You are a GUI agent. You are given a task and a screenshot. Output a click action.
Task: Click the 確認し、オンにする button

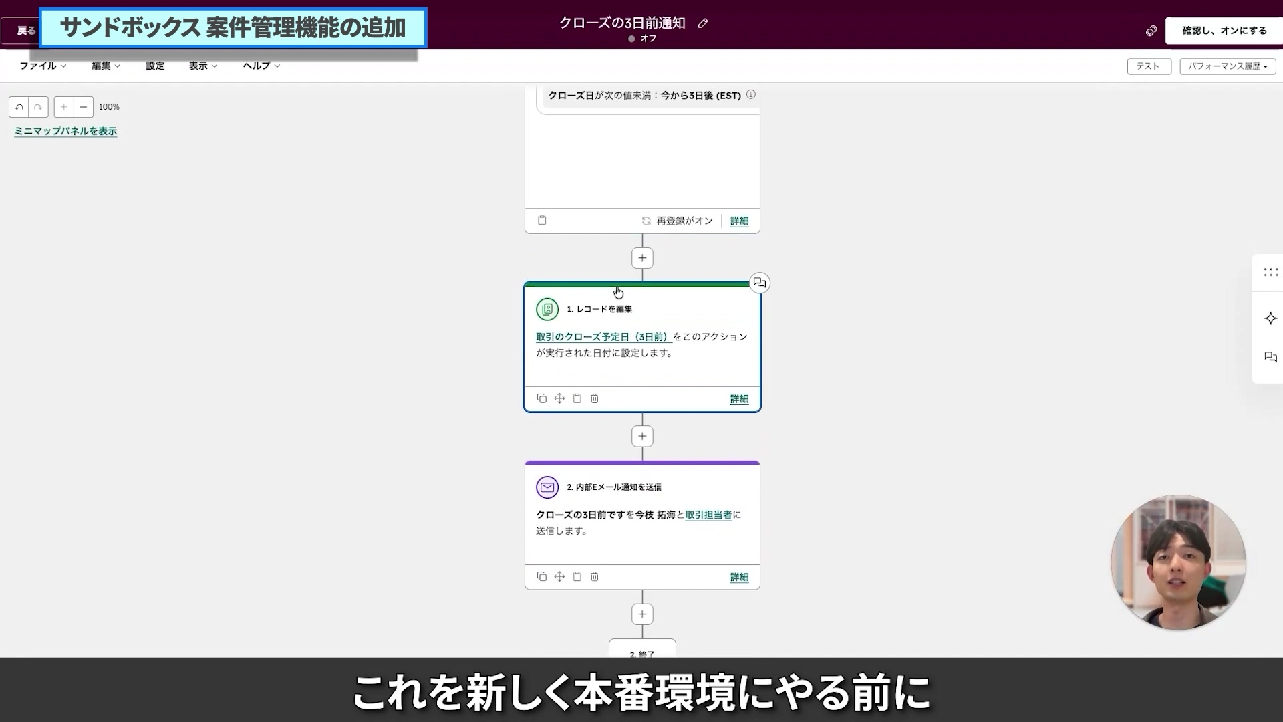[1224, 31]
